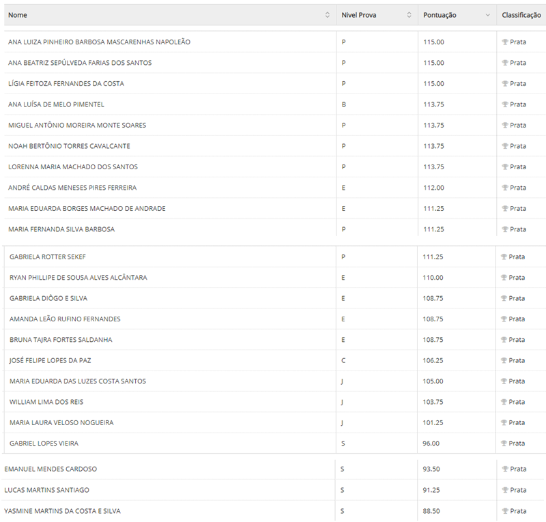Select name Ryan Phillipe de Sousa Alves Alcântara

(x=78, y=278)
